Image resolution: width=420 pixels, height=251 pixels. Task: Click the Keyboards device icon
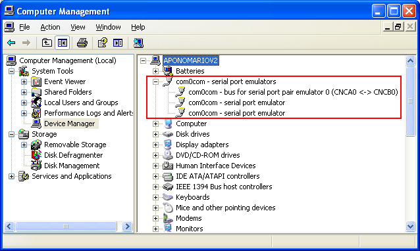tap(168, 197)
